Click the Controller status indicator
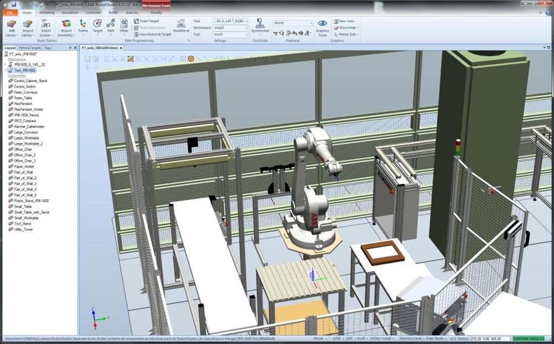Image resolution: width=554 pixels, height=344 pixels. (x=529, y=339)
